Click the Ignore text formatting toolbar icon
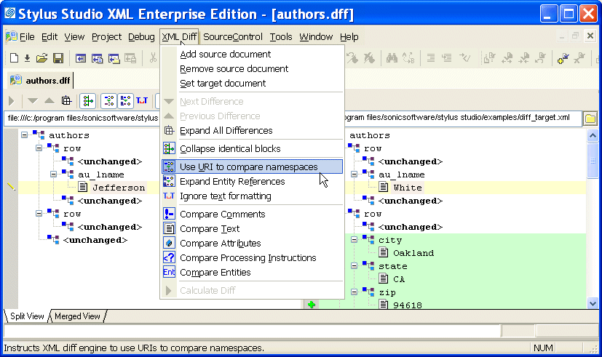This screenshot has height=357, width=602. pos(141,100)
